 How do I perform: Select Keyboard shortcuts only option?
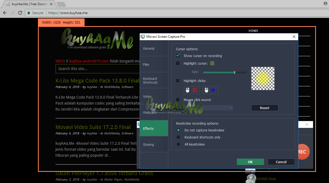pyautogui.click(x=178, y=137)
